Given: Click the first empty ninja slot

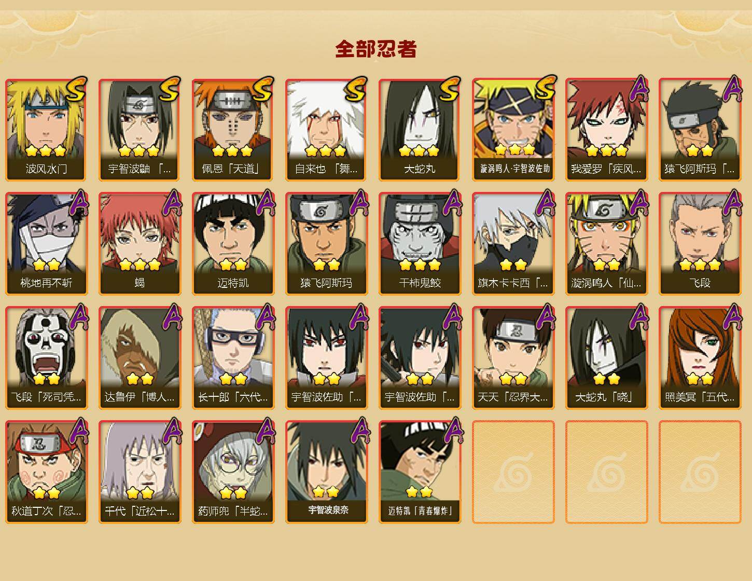Looking at the screenshot, I should pos(513,472).
